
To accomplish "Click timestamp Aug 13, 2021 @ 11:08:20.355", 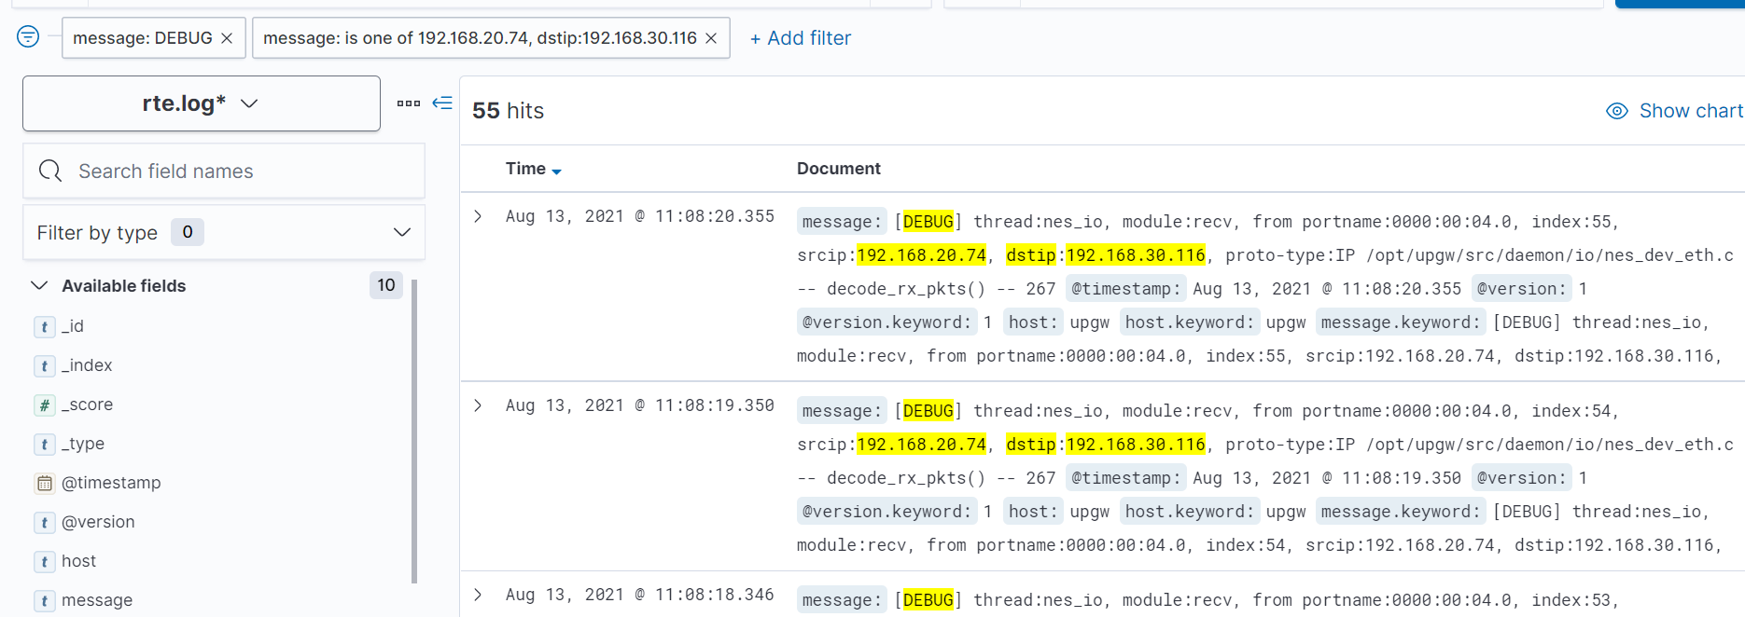I will (640, 216).
